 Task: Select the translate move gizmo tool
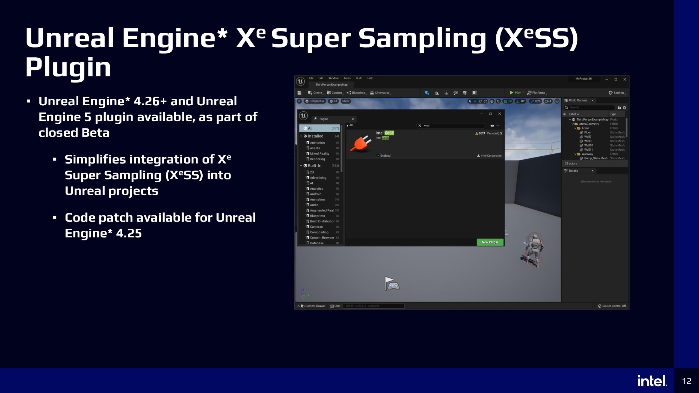pos(475,101)
